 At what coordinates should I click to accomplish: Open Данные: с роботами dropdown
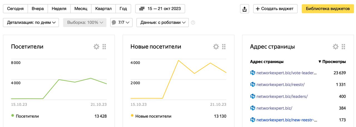tap(162, 22)
